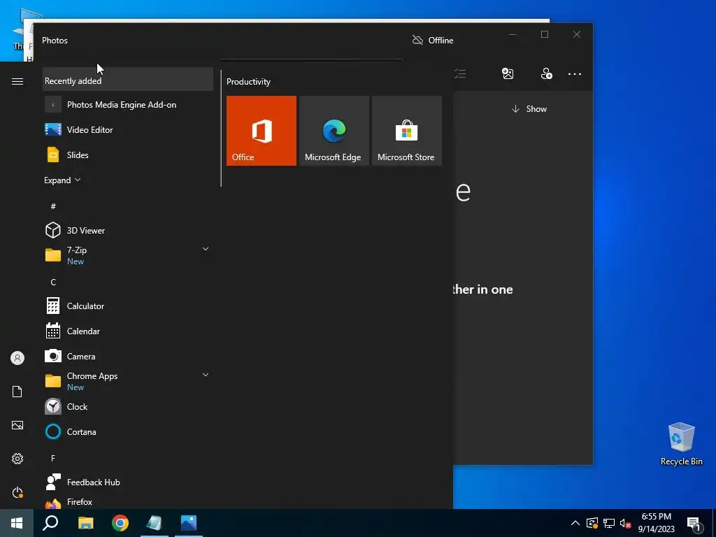Screen dimensions: 716x537
Task: Open the Microsoft Store tile
Action: (406, 131)
